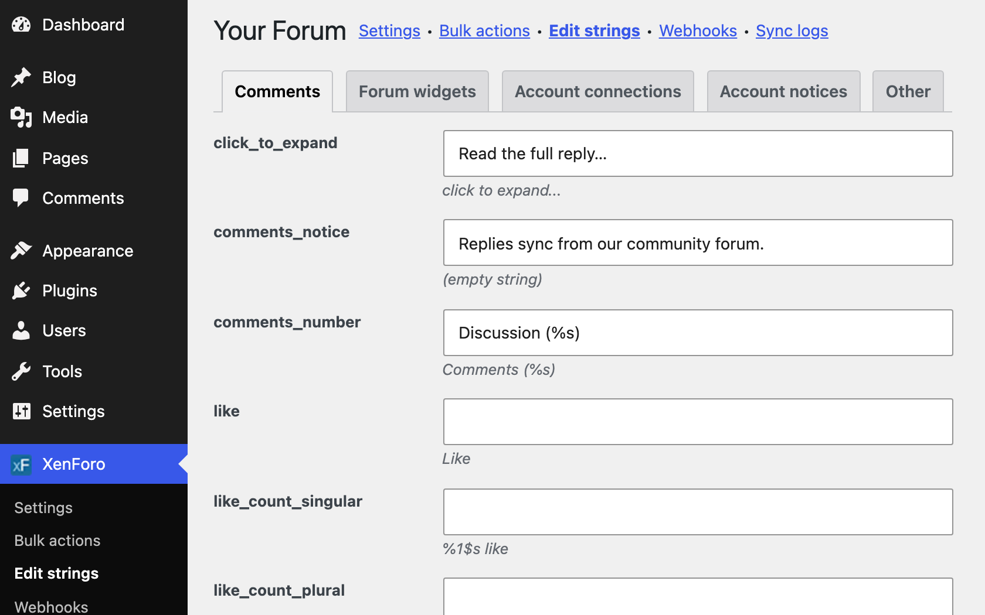Click the Users person icon
Image resolution: width=985 pixels, height=615 pixels.
click(21, 330)
